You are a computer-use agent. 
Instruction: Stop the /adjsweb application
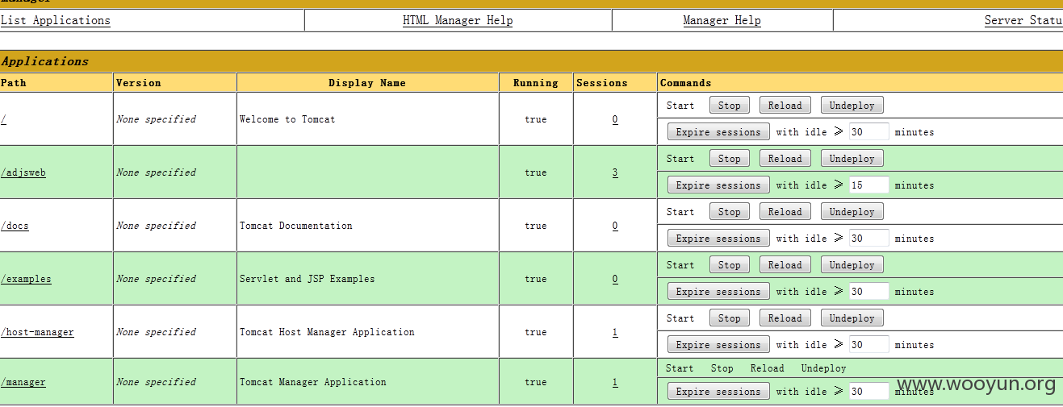click(730, 159)
